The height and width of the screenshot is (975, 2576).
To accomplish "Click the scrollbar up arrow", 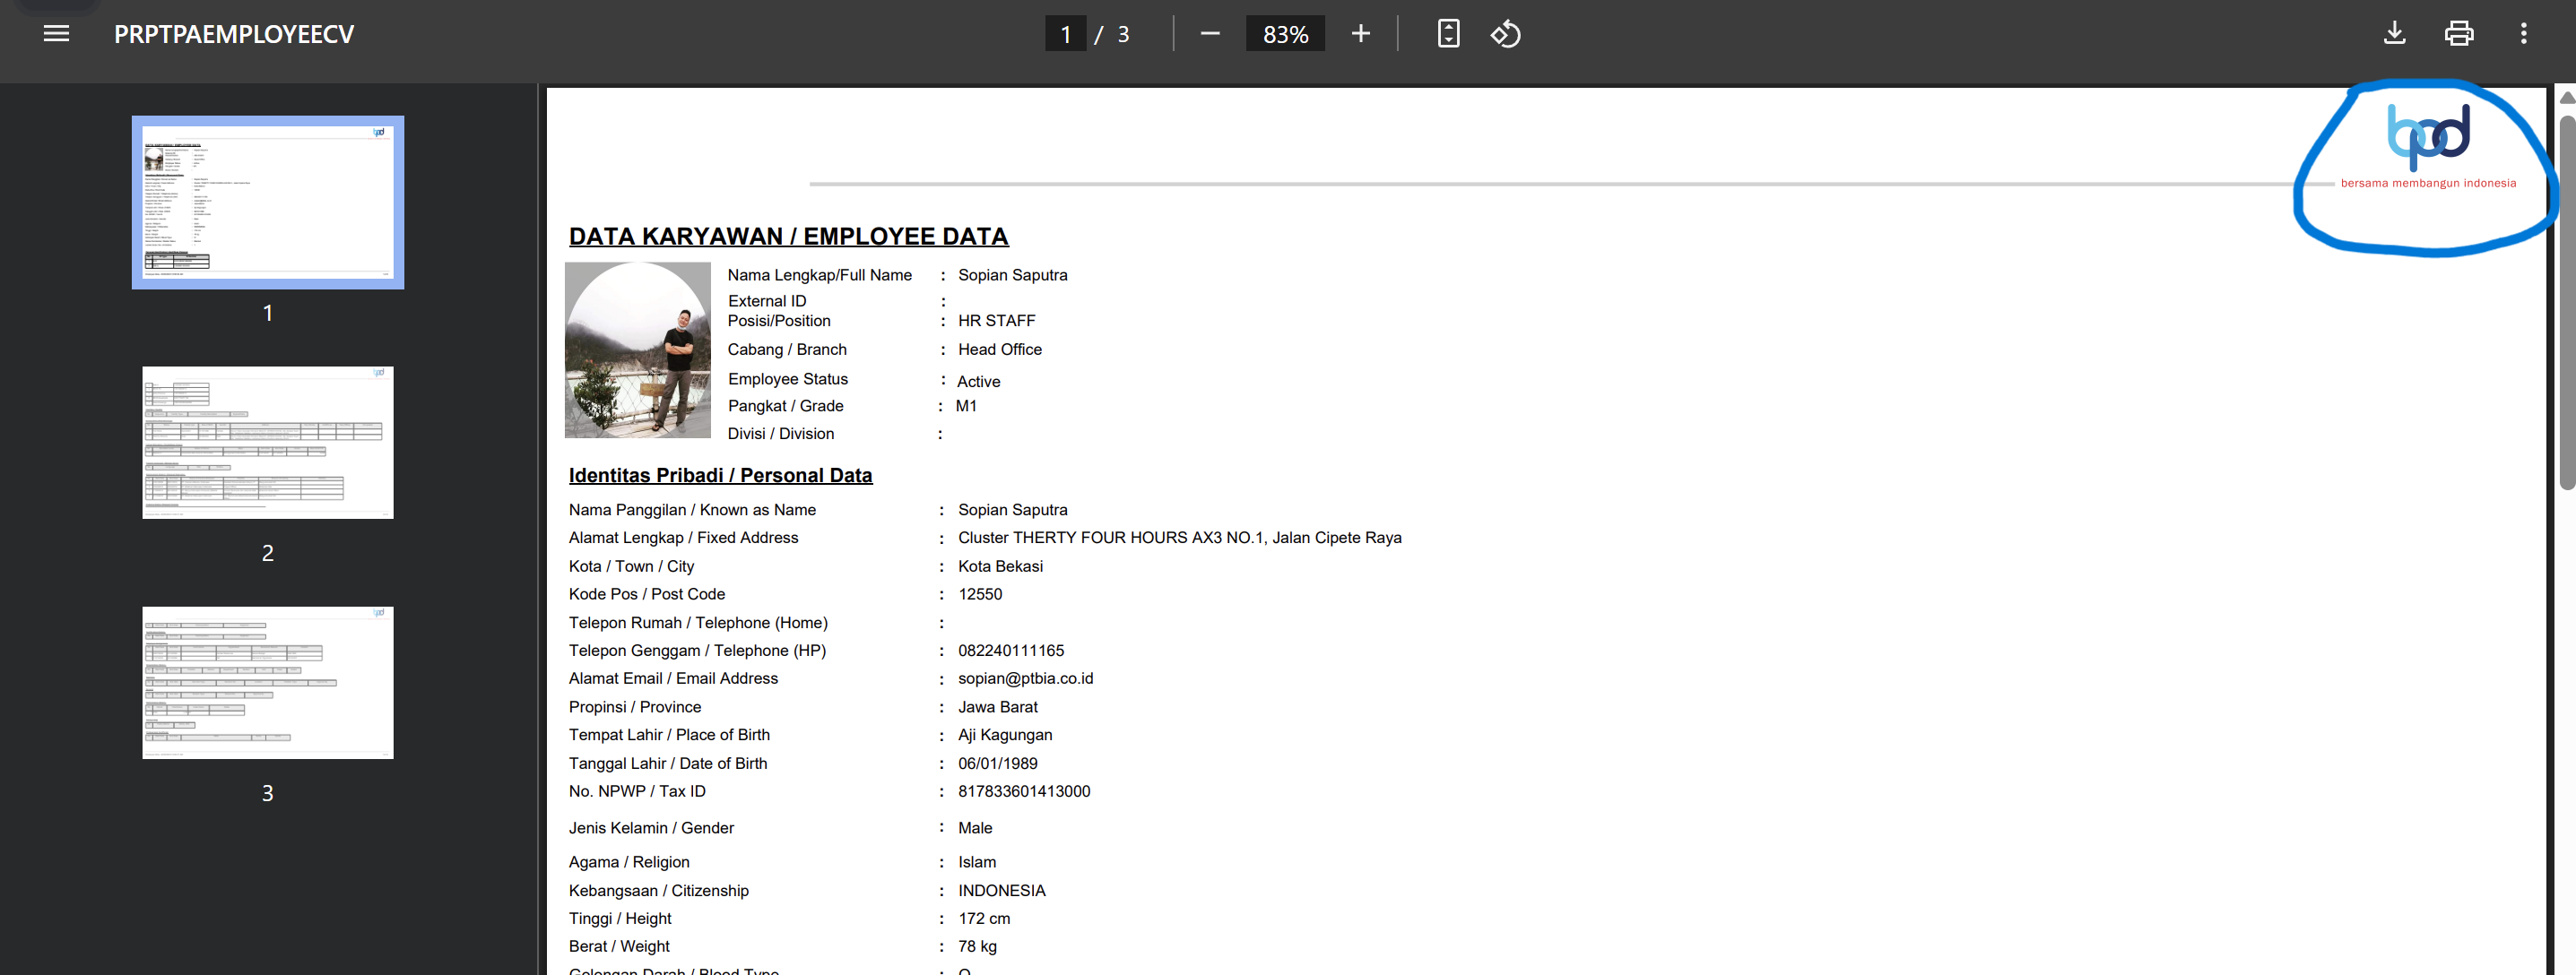I will pyautogui.click(x=2566, y=97).
